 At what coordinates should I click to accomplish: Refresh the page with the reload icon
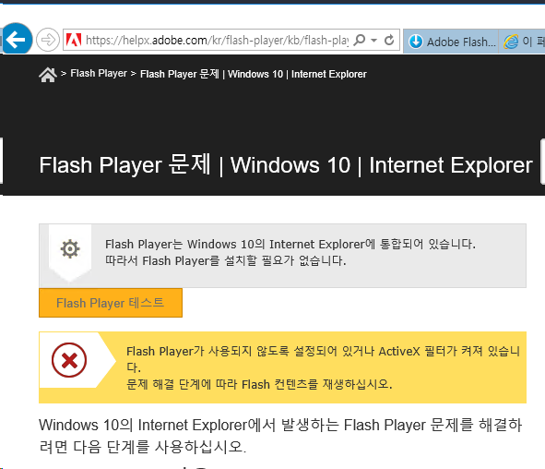[x=389, y=40]
